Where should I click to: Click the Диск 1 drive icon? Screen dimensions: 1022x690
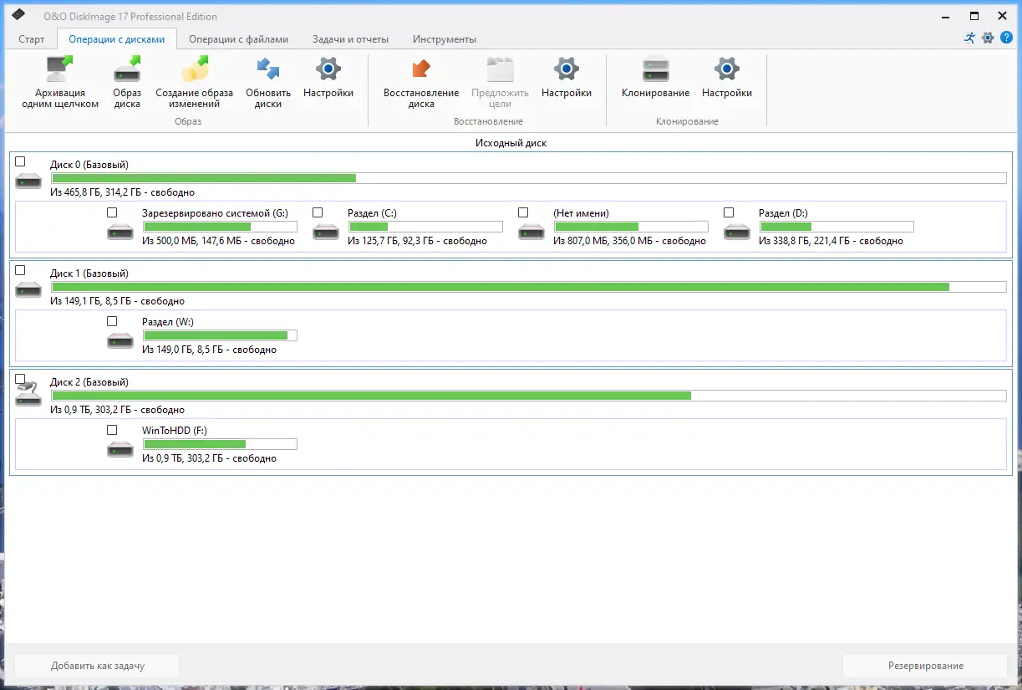coord(28,289)
